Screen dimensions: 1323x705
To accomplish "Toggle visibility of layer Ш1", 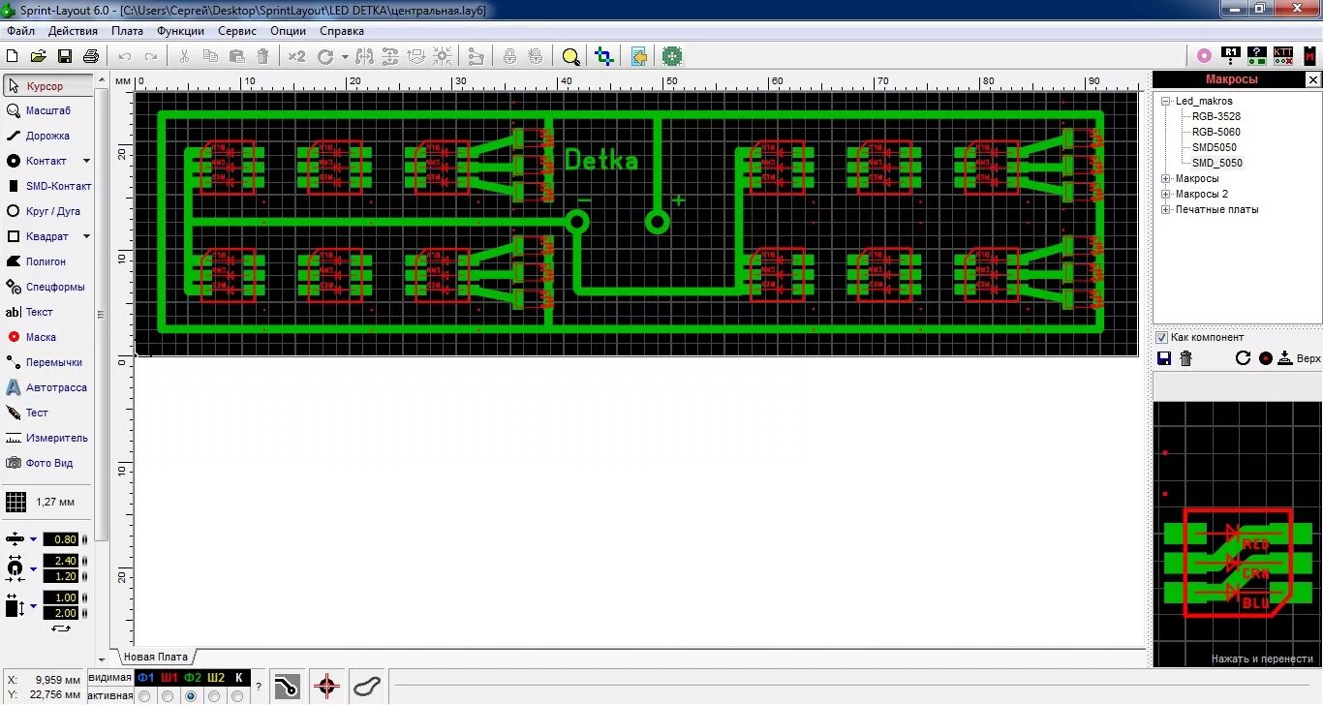I will [169, 678].
